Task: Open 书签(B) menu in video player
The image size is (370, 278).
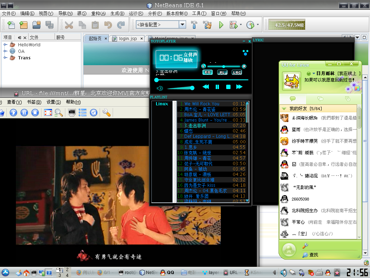Action: click(x=34, y=102)
